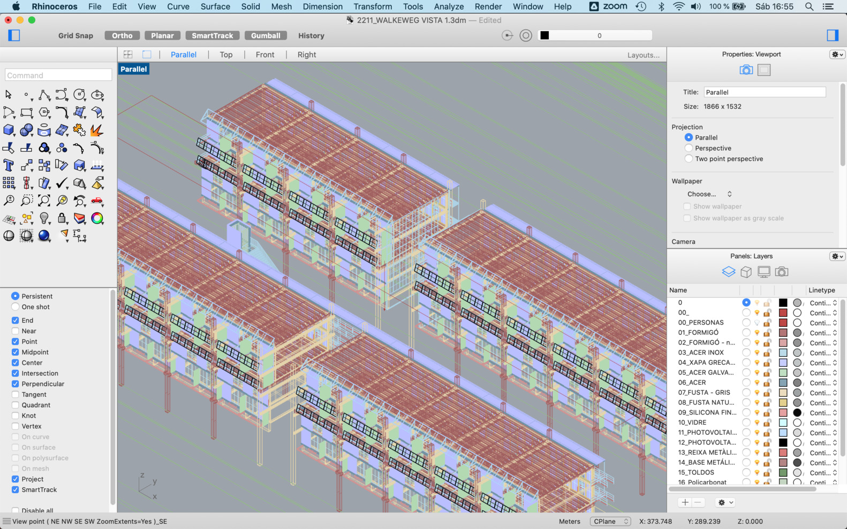Image resolution: width=847 pixels, height=529 pixels.
Task: Open the Rectangular Array tool
Action: coord(9,183)
